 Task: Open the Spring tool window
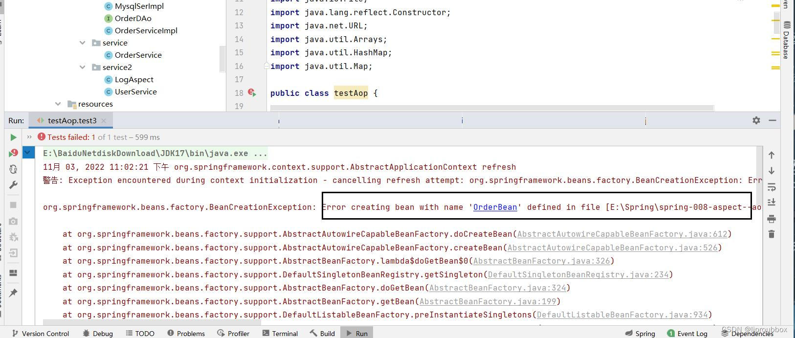click(x=640, y=333)
